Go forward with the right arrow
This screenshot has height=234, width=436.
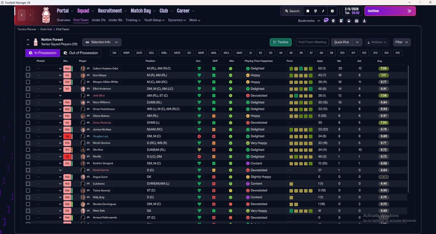coord(30,15)
